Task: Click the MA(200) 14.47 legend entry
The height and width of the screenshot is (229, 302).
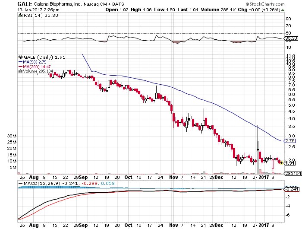Action: [35, 67]
